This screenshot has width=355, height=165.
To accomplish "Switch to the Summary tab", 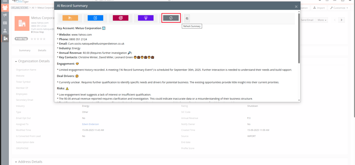I will pos(25,50).
